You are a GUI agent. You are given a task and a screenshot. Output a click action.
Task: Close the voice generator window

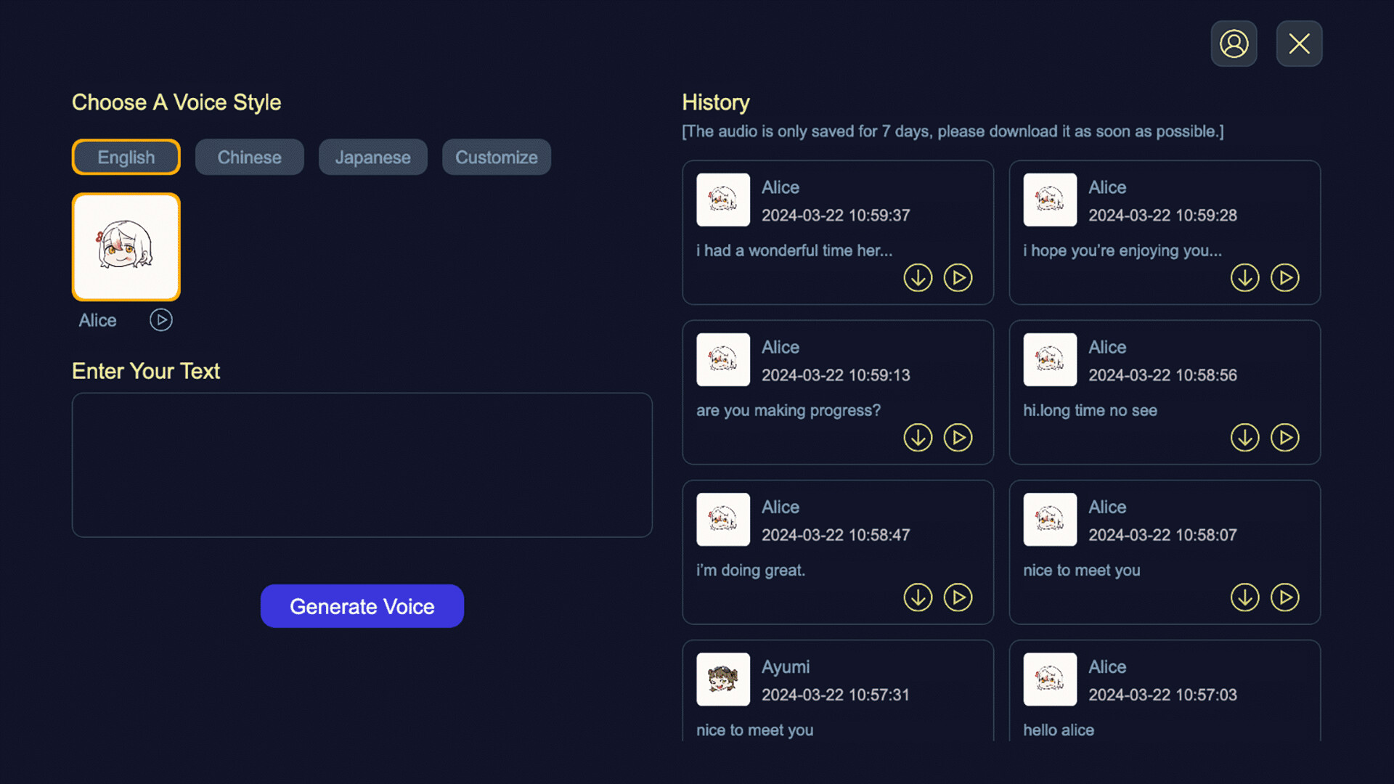point(1299,44)
